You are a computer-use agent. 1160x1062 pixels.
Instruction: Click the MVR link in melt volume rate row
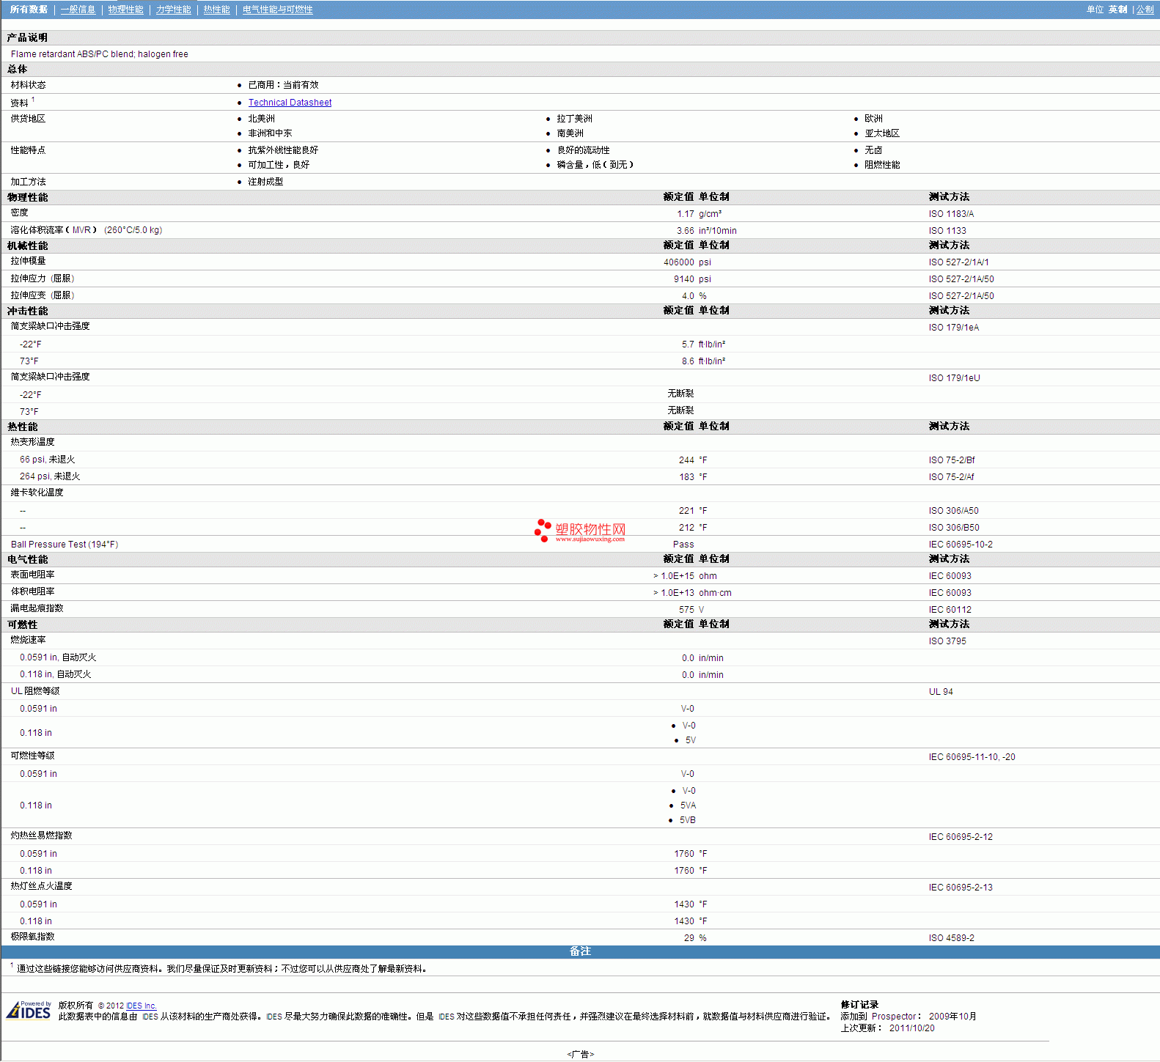(81, 230)
